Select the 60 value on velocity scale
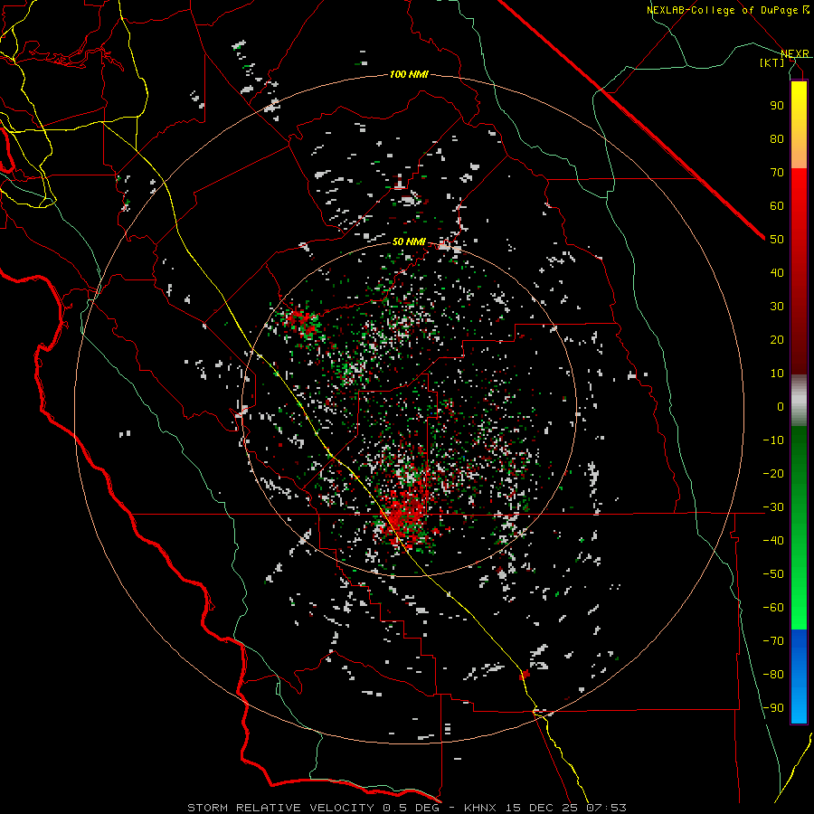Viewport: 814px width, 814px height. coord(777,205)
